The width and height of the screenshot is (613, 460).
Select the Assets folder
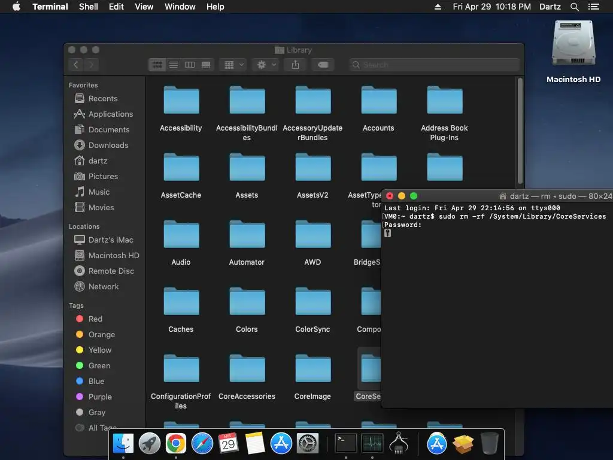tap(247, 168)
